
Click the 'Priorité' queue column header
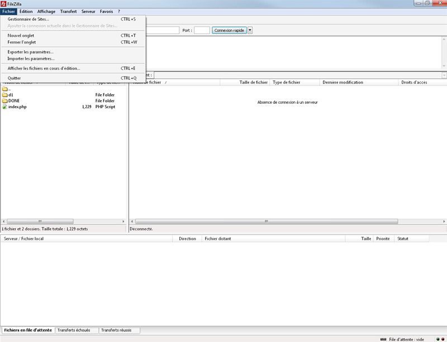click(x=384, y=239)
